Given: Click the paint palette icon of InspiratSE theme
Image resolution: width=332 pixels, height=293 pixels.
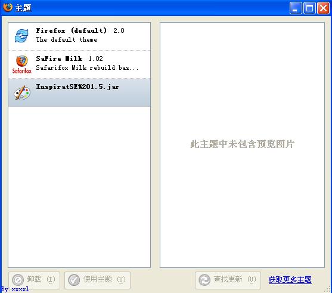Looking at the screenshot, I should pos(22,92).
